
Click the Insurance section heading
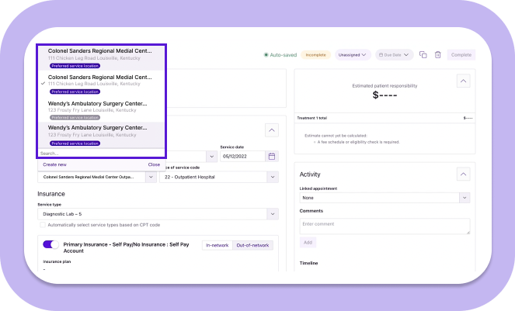tap(51, 194)
